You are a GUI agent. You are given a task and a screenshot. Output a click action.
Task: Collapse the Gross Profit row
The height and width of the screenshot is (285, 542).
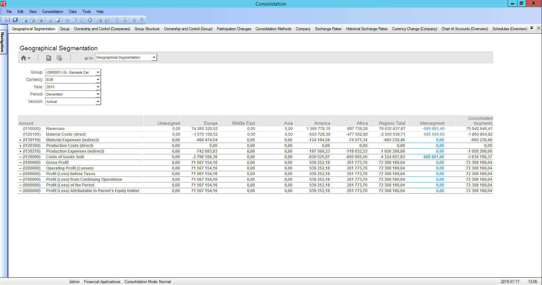[x=20, y=163]
